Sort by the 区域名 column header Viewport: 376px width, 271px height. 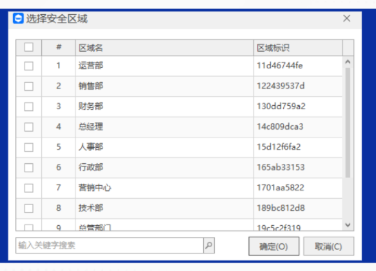164,48
